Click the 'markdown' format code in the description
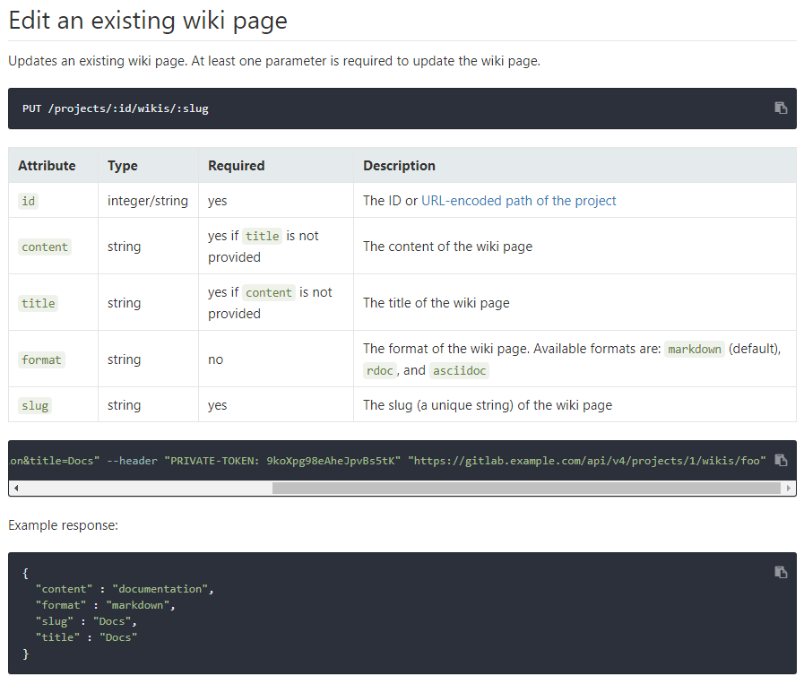The width and height of the screenshot is (804, 684). 695,349
